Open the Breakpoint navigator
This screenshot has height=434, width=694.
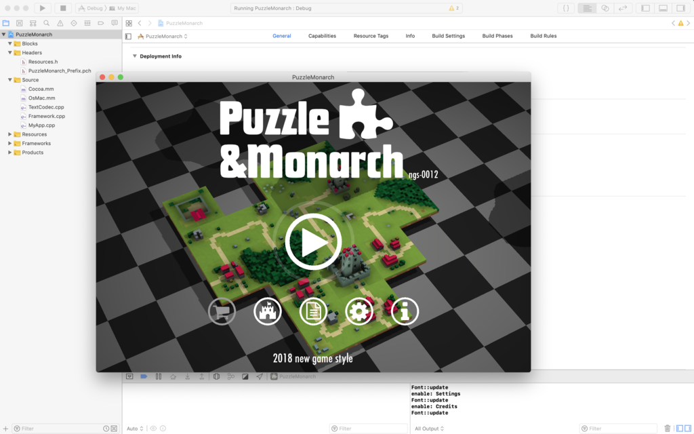[x=101, y=23]
